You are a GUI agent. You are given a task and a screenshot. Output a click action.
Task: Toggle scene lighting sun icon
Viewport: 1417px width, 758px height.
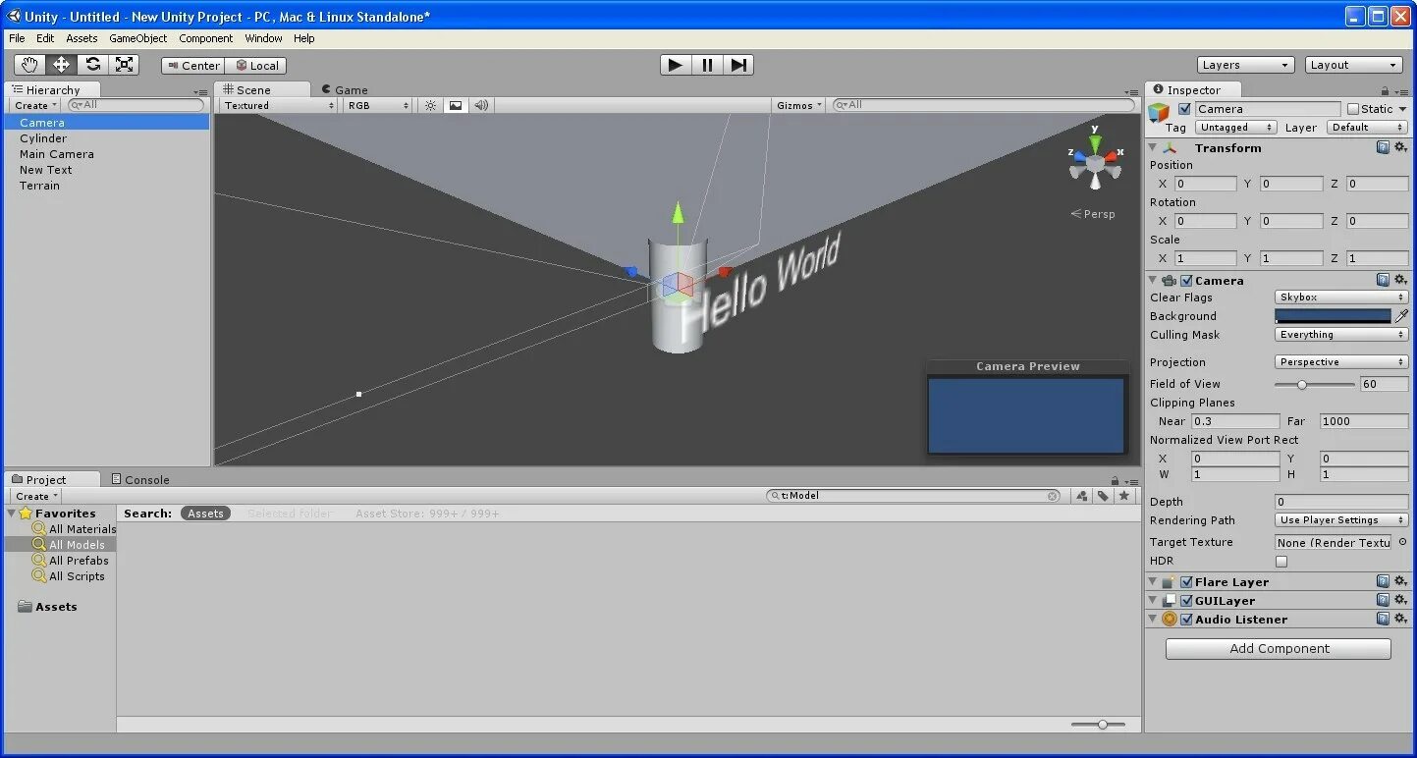click(430, 105)
